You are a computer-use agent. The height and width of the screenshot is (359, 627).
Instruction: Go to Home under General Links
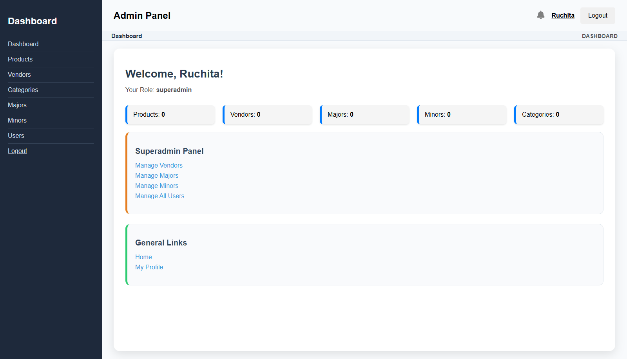[x=143, y=257]
